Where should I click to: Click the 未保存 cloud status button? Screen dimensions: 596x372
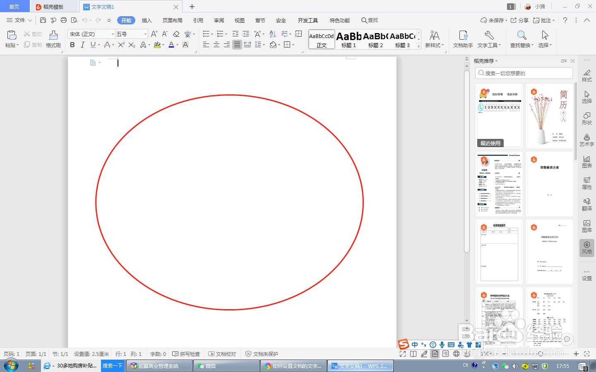click(x=494, y=20)
